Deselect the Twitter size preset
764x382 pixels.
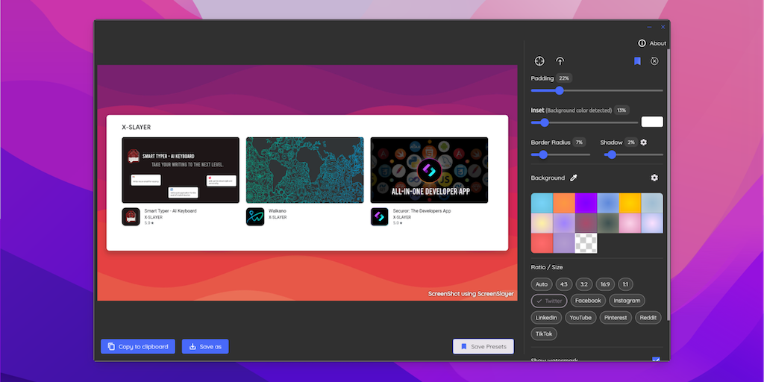549,301
